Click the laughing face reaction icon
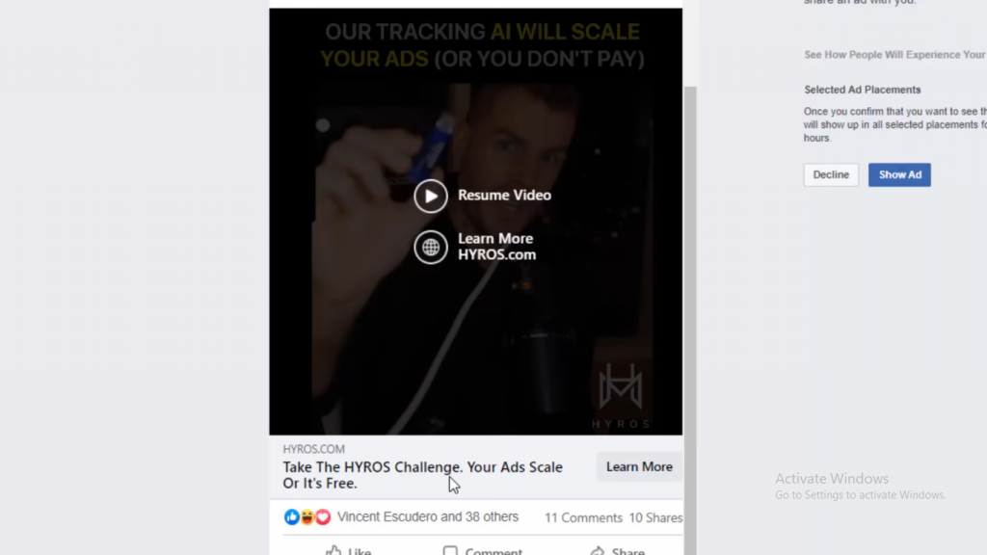The width and height of the screenshot is (987, 555). 307,516
